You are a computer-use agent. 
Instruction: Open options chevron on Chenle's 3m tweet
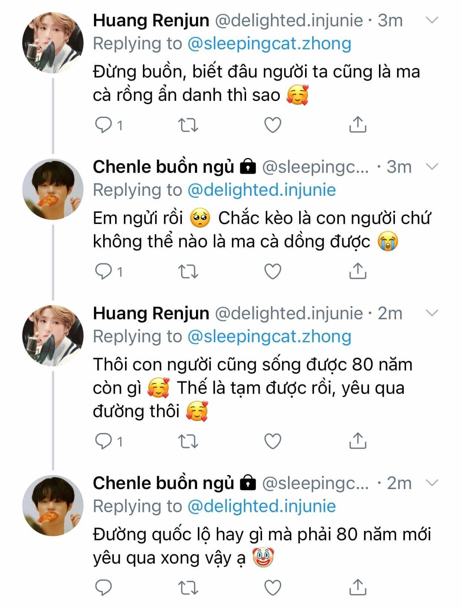(x=432, y=166)
